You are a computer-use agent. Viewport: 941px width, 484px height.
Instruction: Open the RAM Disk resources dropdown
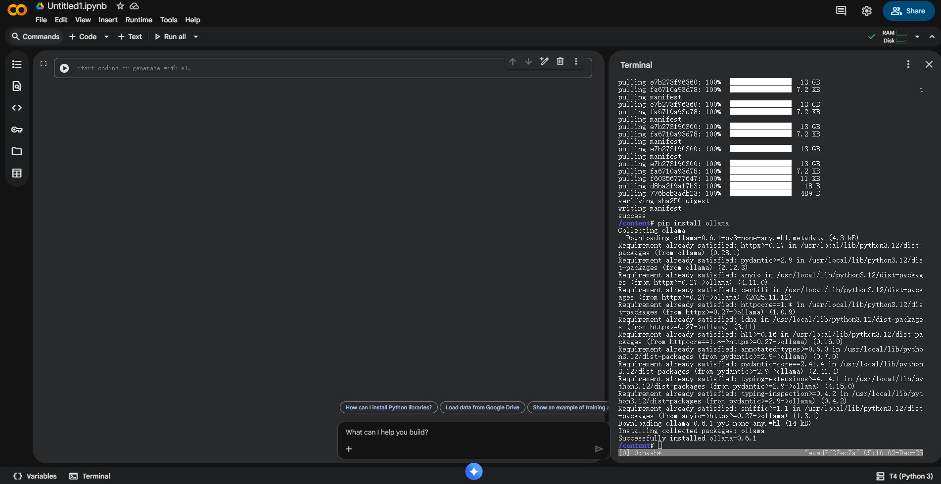[x=917, y=37]
